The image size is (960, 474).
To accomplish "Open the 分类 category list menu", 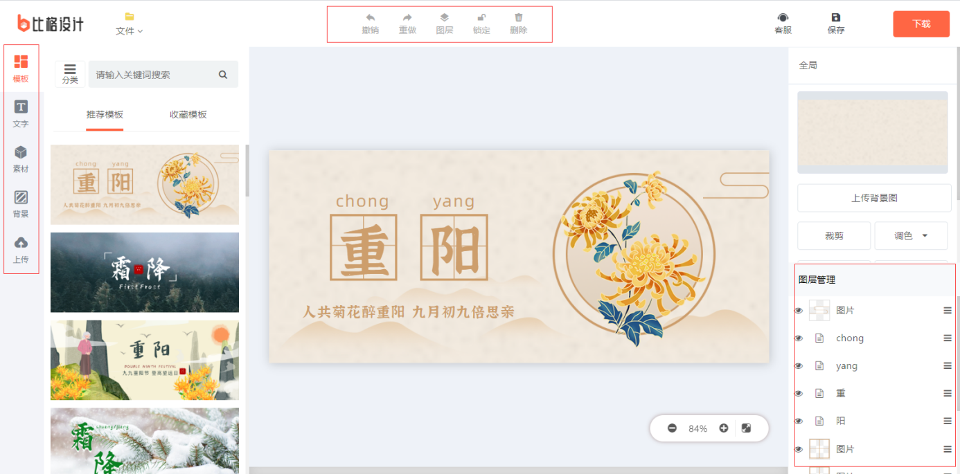I will [x=70, y=74].
